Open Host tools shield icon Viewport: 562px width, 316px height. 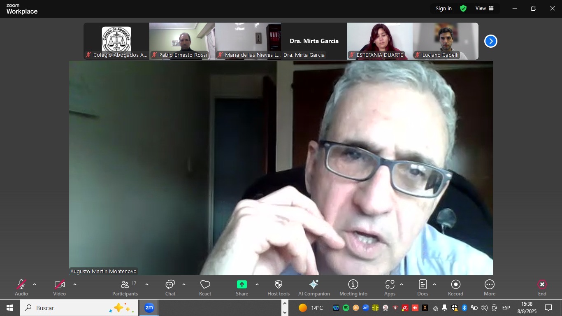click(x=279, y=288)
